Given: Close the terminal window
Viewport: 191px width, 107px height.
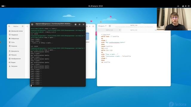Looking at the screenshot, I should tap(84, 24).
